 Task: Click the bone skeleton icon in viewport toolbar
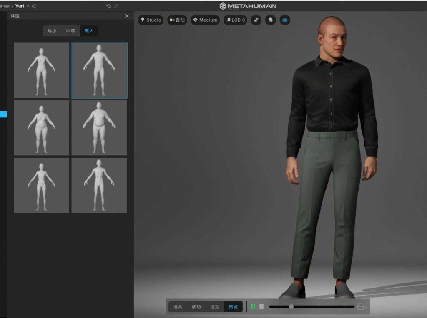tap(256, 20)
